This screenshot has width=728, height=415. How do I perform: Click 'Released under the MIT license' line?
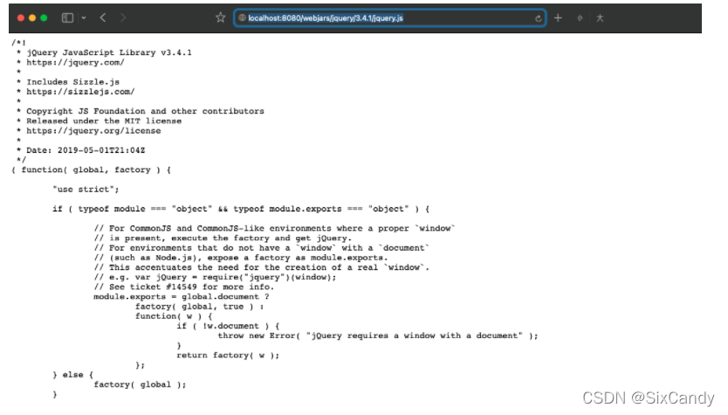tap(104, 121)
